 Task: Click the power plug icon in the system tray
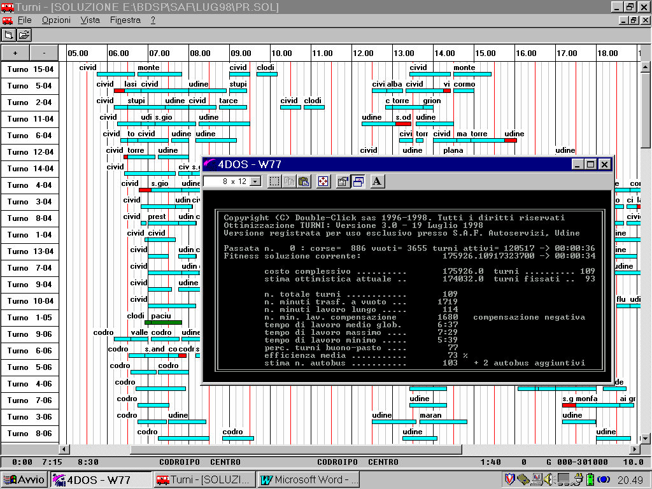[577, 479]
